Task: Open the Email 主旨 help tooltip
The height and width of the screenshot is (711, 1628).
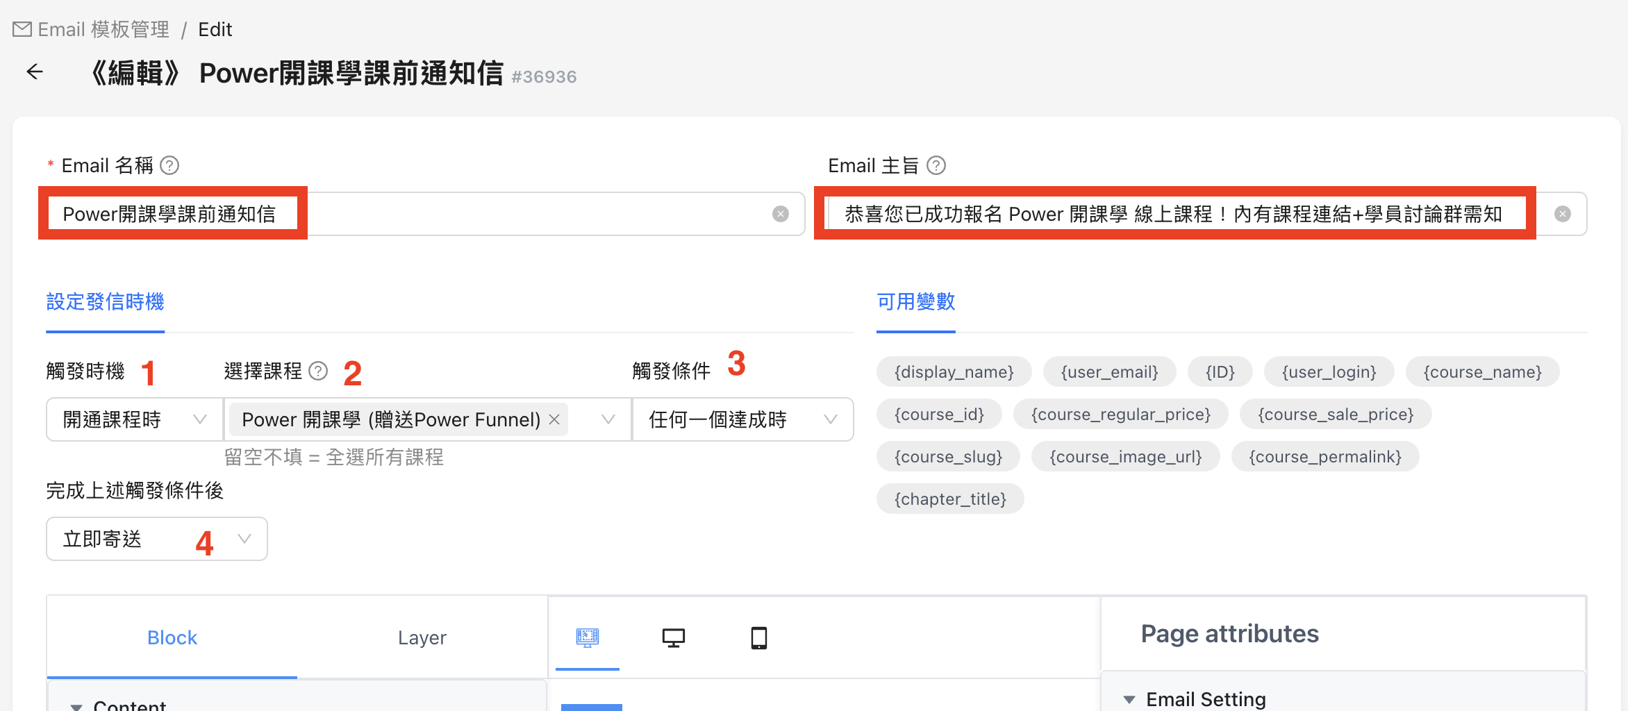Action: tap(937, 165)
